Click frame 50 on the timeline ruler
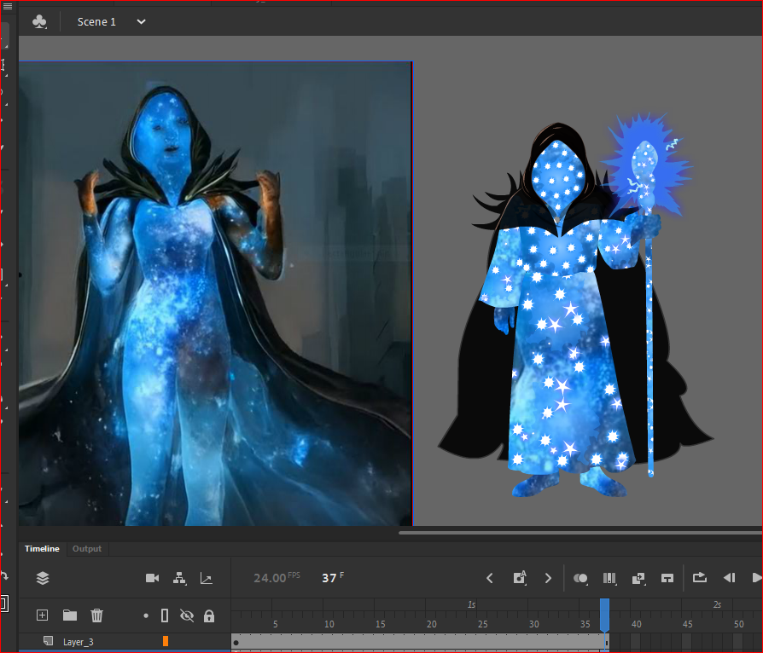The height and width of the screenshot is (653, 763). click(x=738, y=624)
